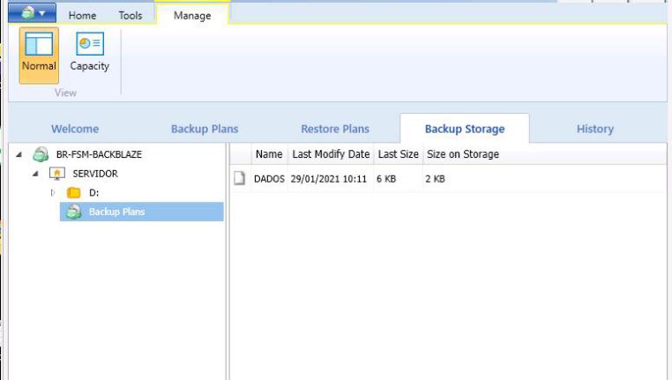The image size is (672, 380).
Task: Open the application menu button
Action: (x=32, y=14)
